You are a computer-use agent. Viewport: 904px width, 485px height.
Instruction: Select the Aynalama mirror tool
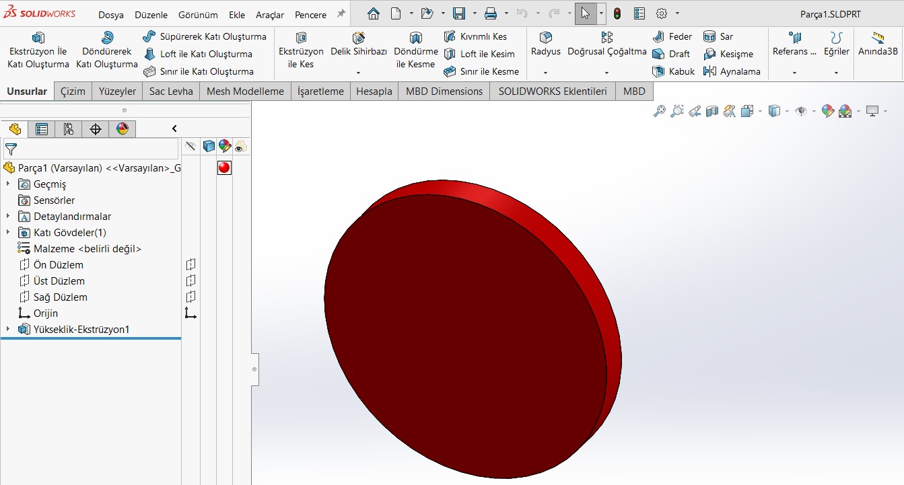point(732,71)
